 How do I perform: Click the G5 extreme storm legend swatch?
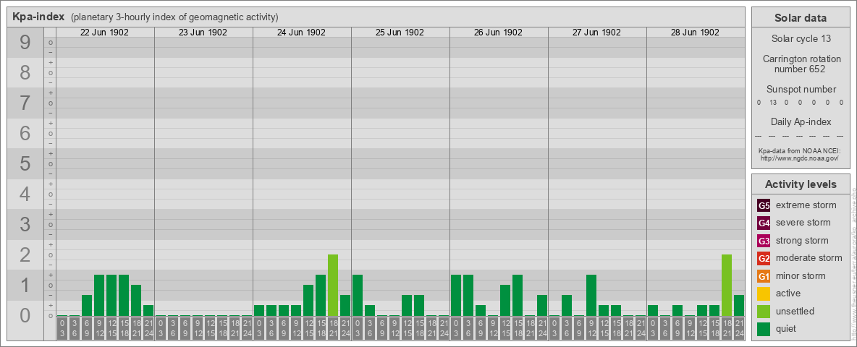pyautogui.click(x=764, y=206)
